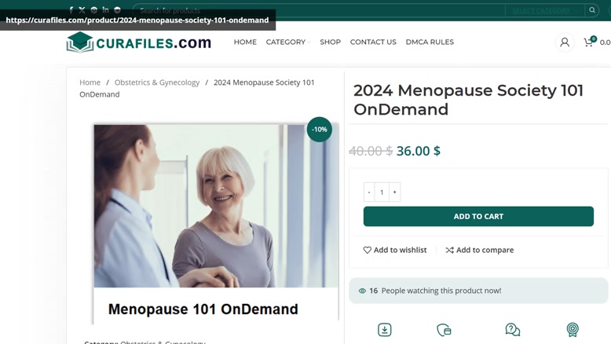Click the secure payment feature icon
Screen dimensions: 611x344
pyautogui.click(x=444, y=330)
